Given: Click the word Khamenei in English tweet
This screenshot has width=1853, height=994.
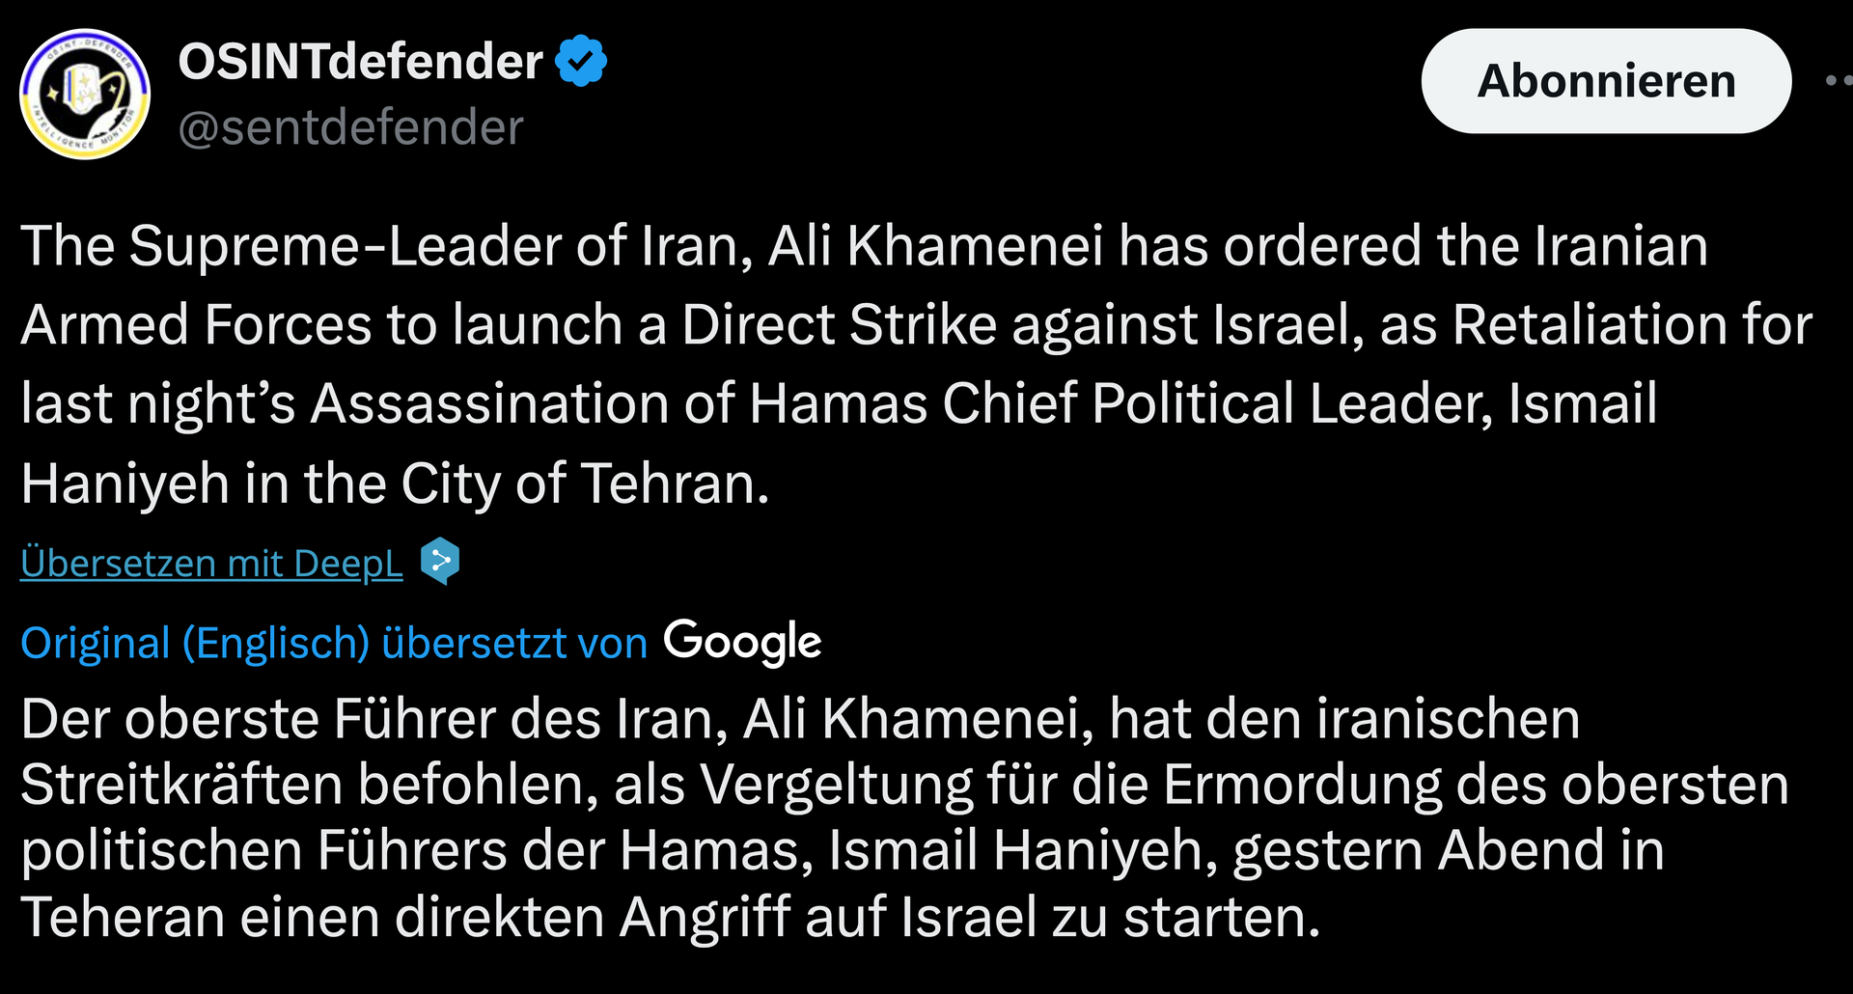Looking at the screenshot, I should (x=975, y=245).
